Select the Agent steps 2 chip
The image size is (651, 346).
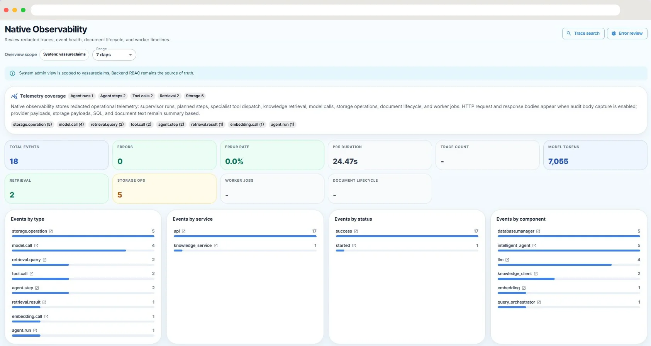tap(113, 96)
